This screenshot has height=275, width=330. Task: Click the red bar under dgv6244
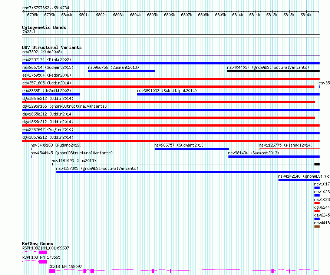coord(317,211)
